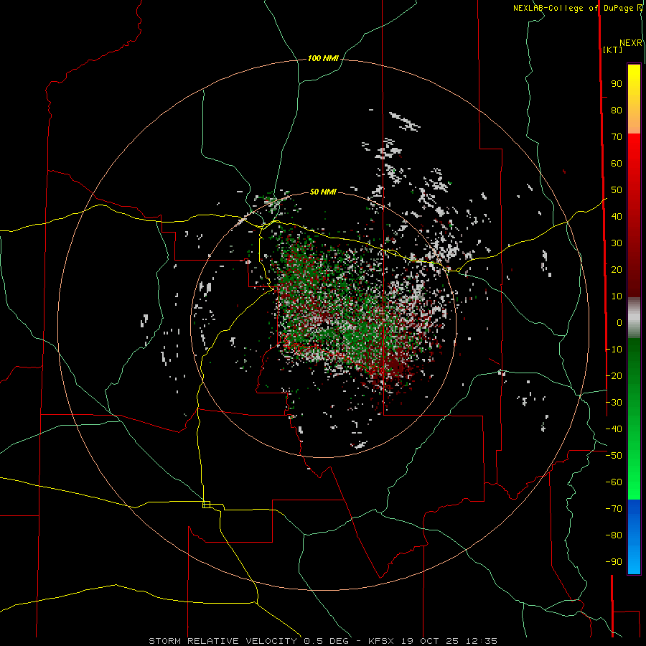Viewport: 646px width, 646px height.
Task: Pick the gray zero-velocity band on scale
Action: [x=634, y=318]
